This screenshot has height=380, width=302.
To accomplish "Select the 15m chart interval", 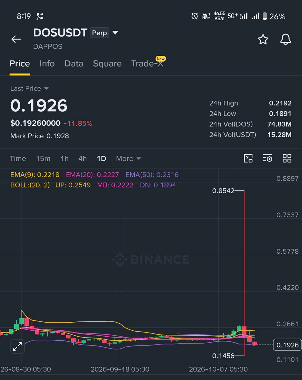I will click(x=43, y=158).
